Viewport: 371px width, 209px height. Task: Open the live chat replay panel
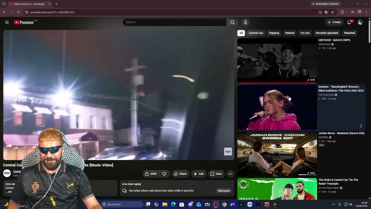pos(224,191)
